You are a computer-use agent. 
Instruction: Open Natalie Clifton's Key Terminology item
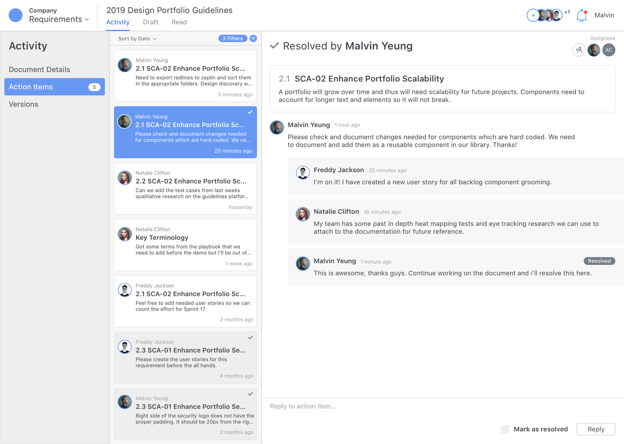click(x=186, y=245)
